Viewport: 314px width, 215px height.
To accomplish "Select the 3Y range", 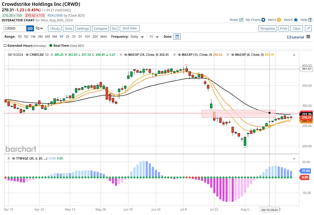I will click(x=74, y=37).
